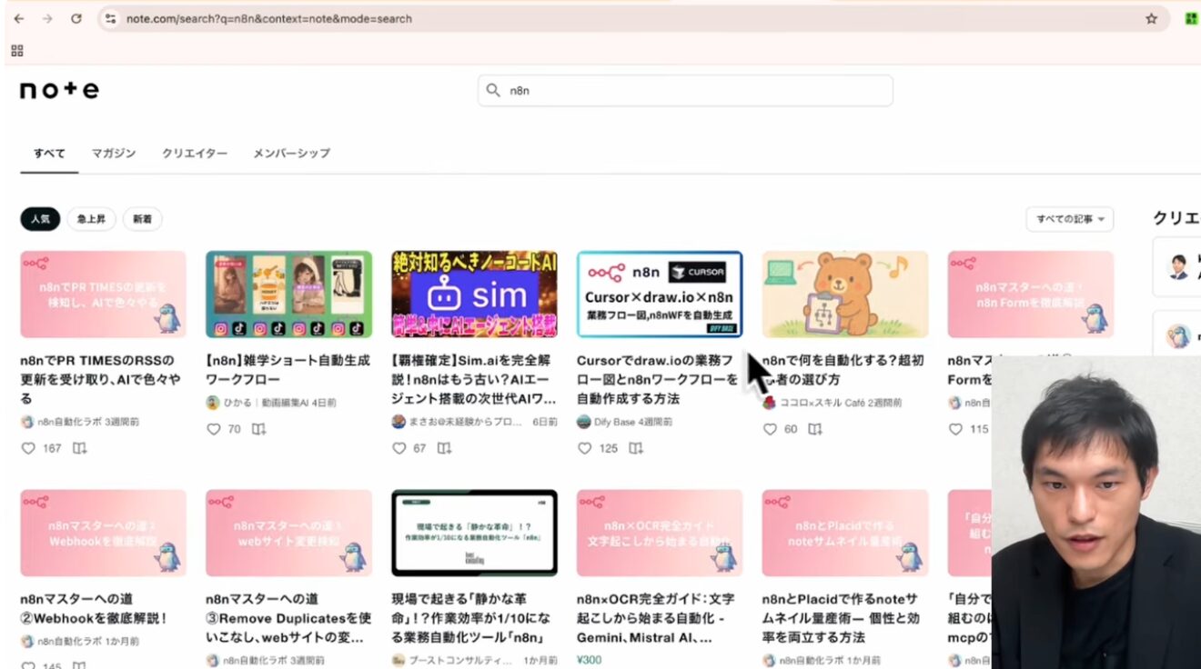
Task: Like the Cursor draw.io article (125 hearts)
Action: [x=585, y=448]
